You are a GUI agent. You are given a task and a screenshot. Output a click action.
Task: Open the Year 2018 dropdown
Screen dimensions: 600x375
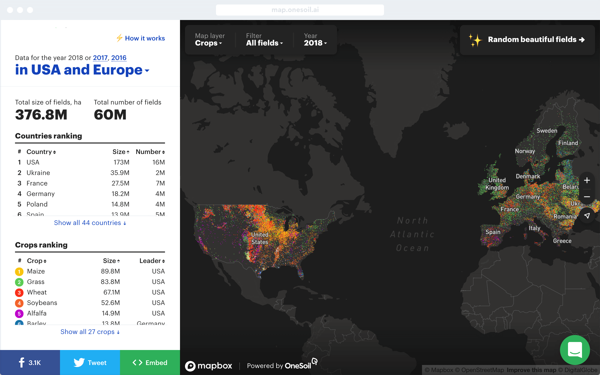pos(315,43)
